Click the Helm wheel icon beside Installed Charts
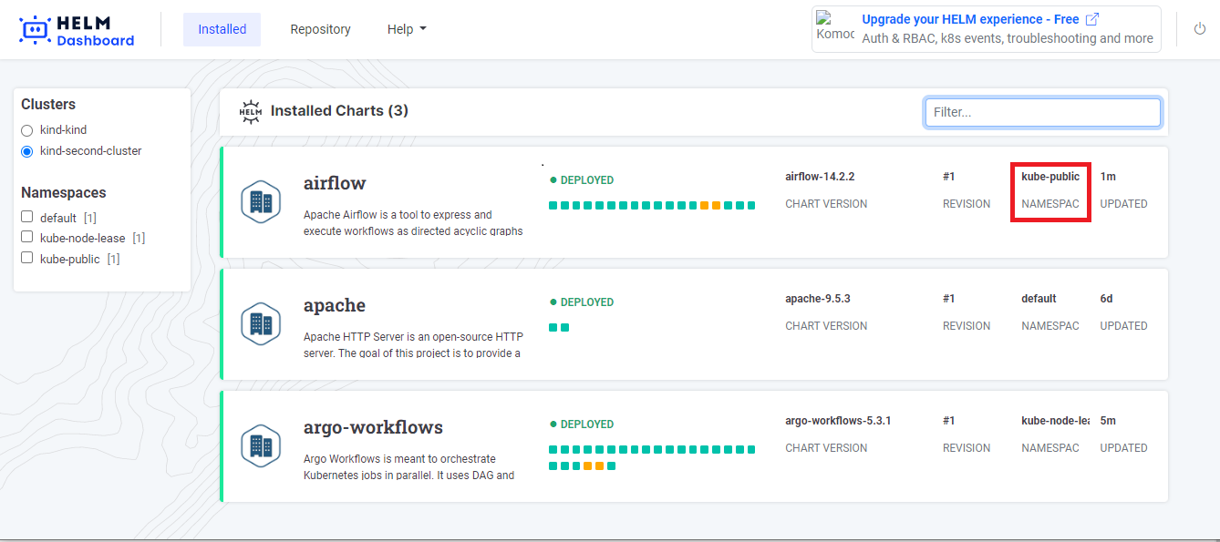 (250, 111)
